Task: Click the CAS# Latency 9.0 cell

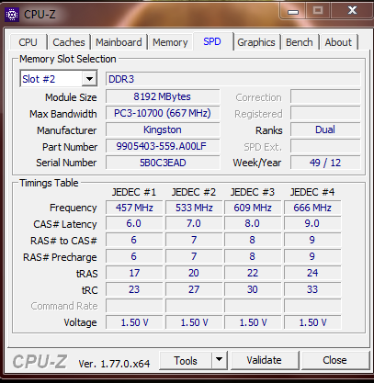Action: [312, 223]
